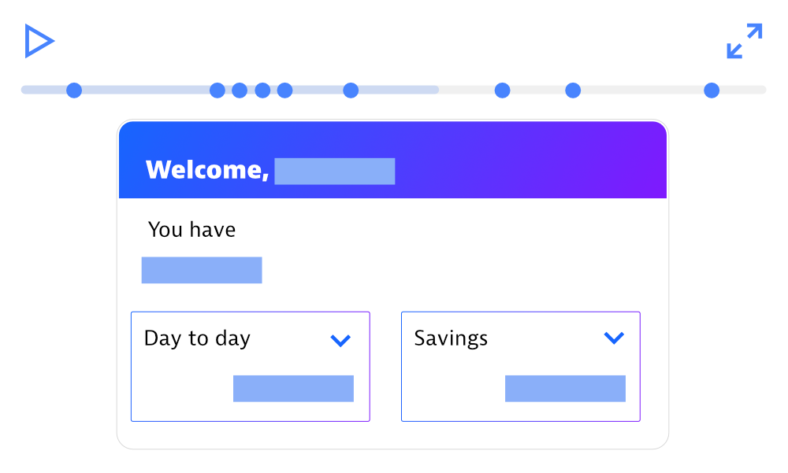
Task: Select the masked Day to day amount
Action: (x=293, y=389)
